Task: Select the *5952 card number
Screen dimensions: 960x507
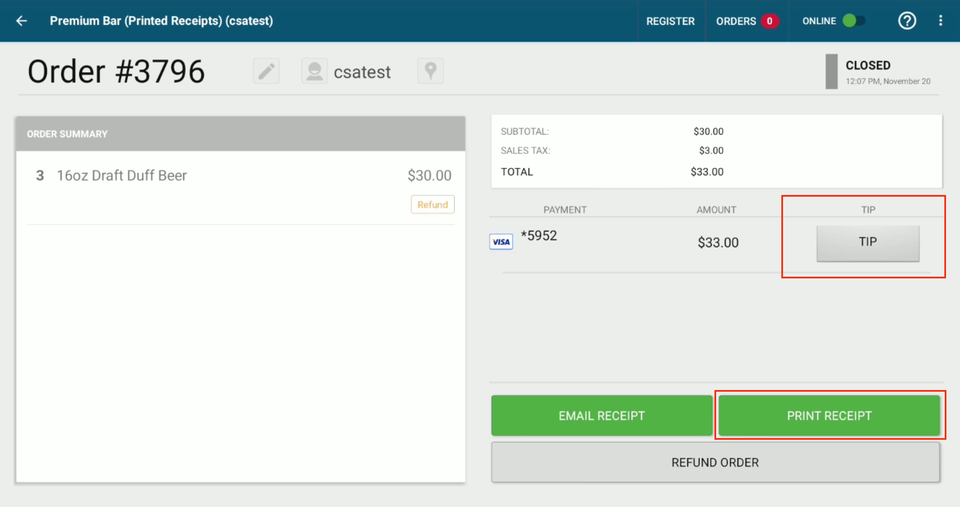Action: (539, 235)
